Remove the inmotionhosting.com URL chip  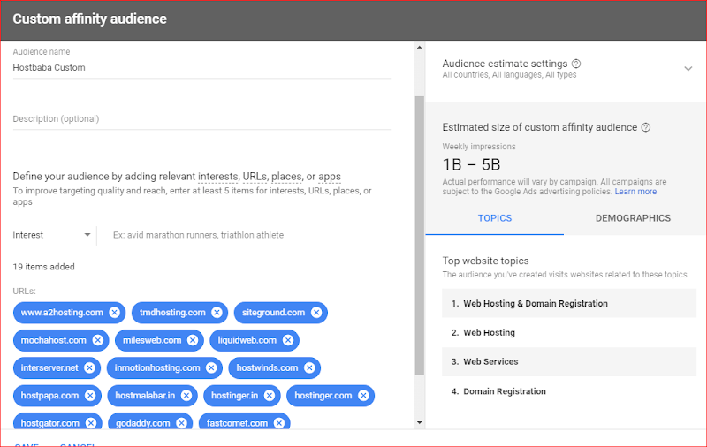pos(211,368)
